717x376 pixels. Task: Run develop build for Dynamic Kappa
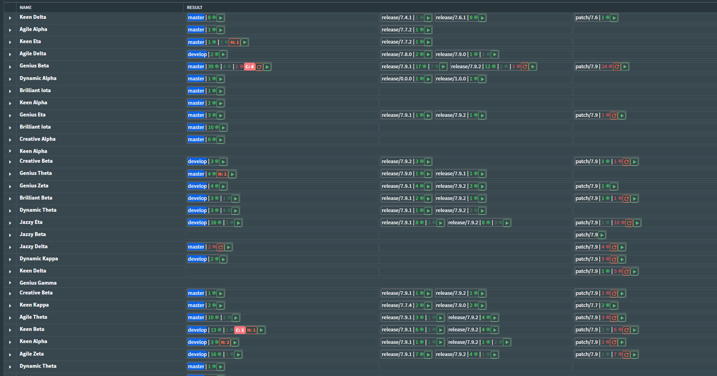(223, 259)
